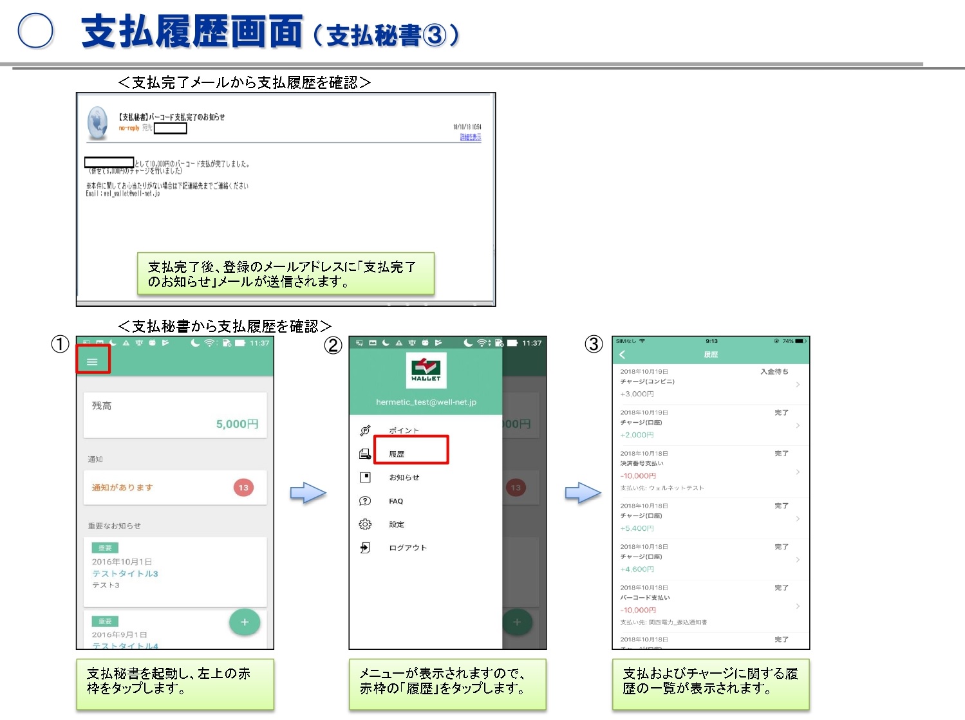
Task: Tap the hermetic_test@well-net.jp account address
Action: tap(426, 402)
